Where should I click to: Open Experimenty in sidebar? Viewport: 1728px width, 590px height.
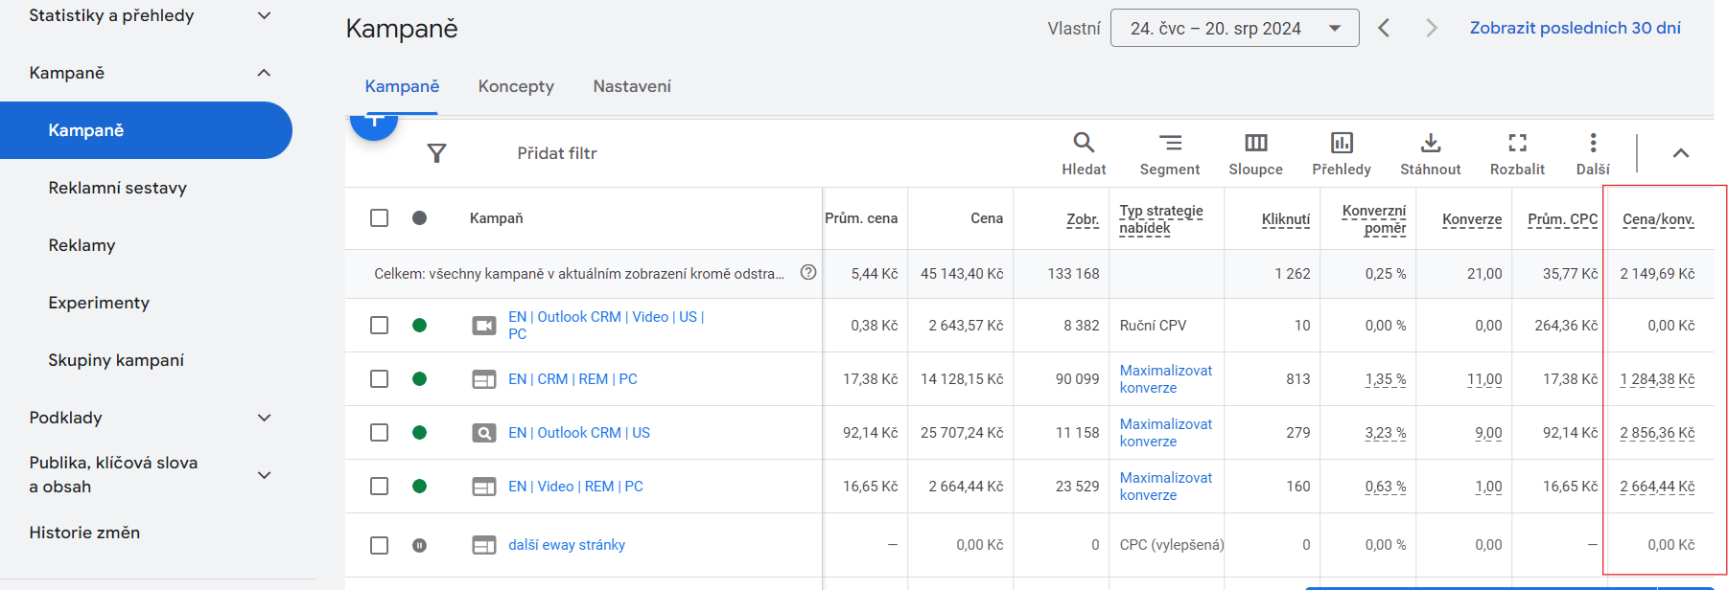point(99,303)
